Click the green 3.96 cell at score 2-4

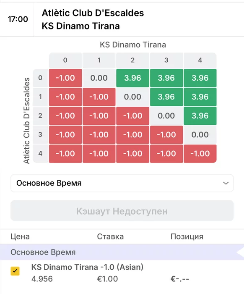tap(200, 115)
